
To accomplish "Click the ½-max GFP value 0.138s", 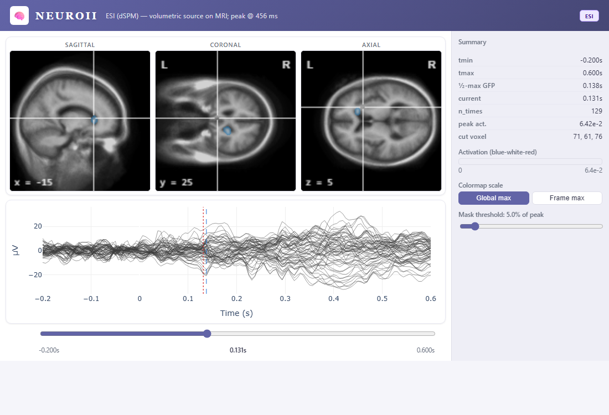I will point(592,85).
